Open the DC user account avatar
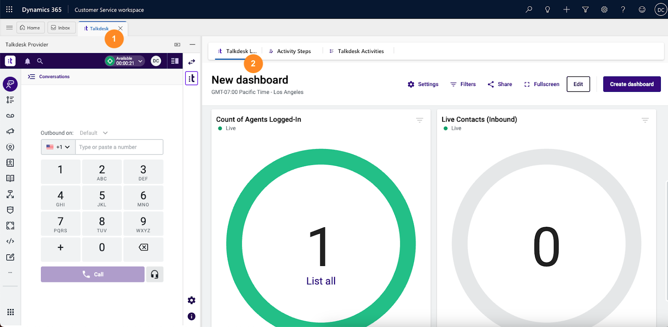The height and width of the screenshot is (327, 668). tap(661, 10)
